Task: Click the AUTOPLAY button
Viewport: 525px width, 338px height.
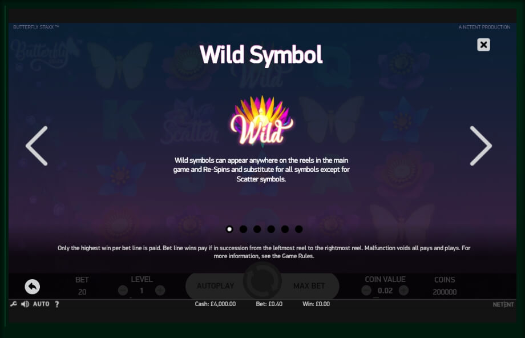Action: [215, 286]
